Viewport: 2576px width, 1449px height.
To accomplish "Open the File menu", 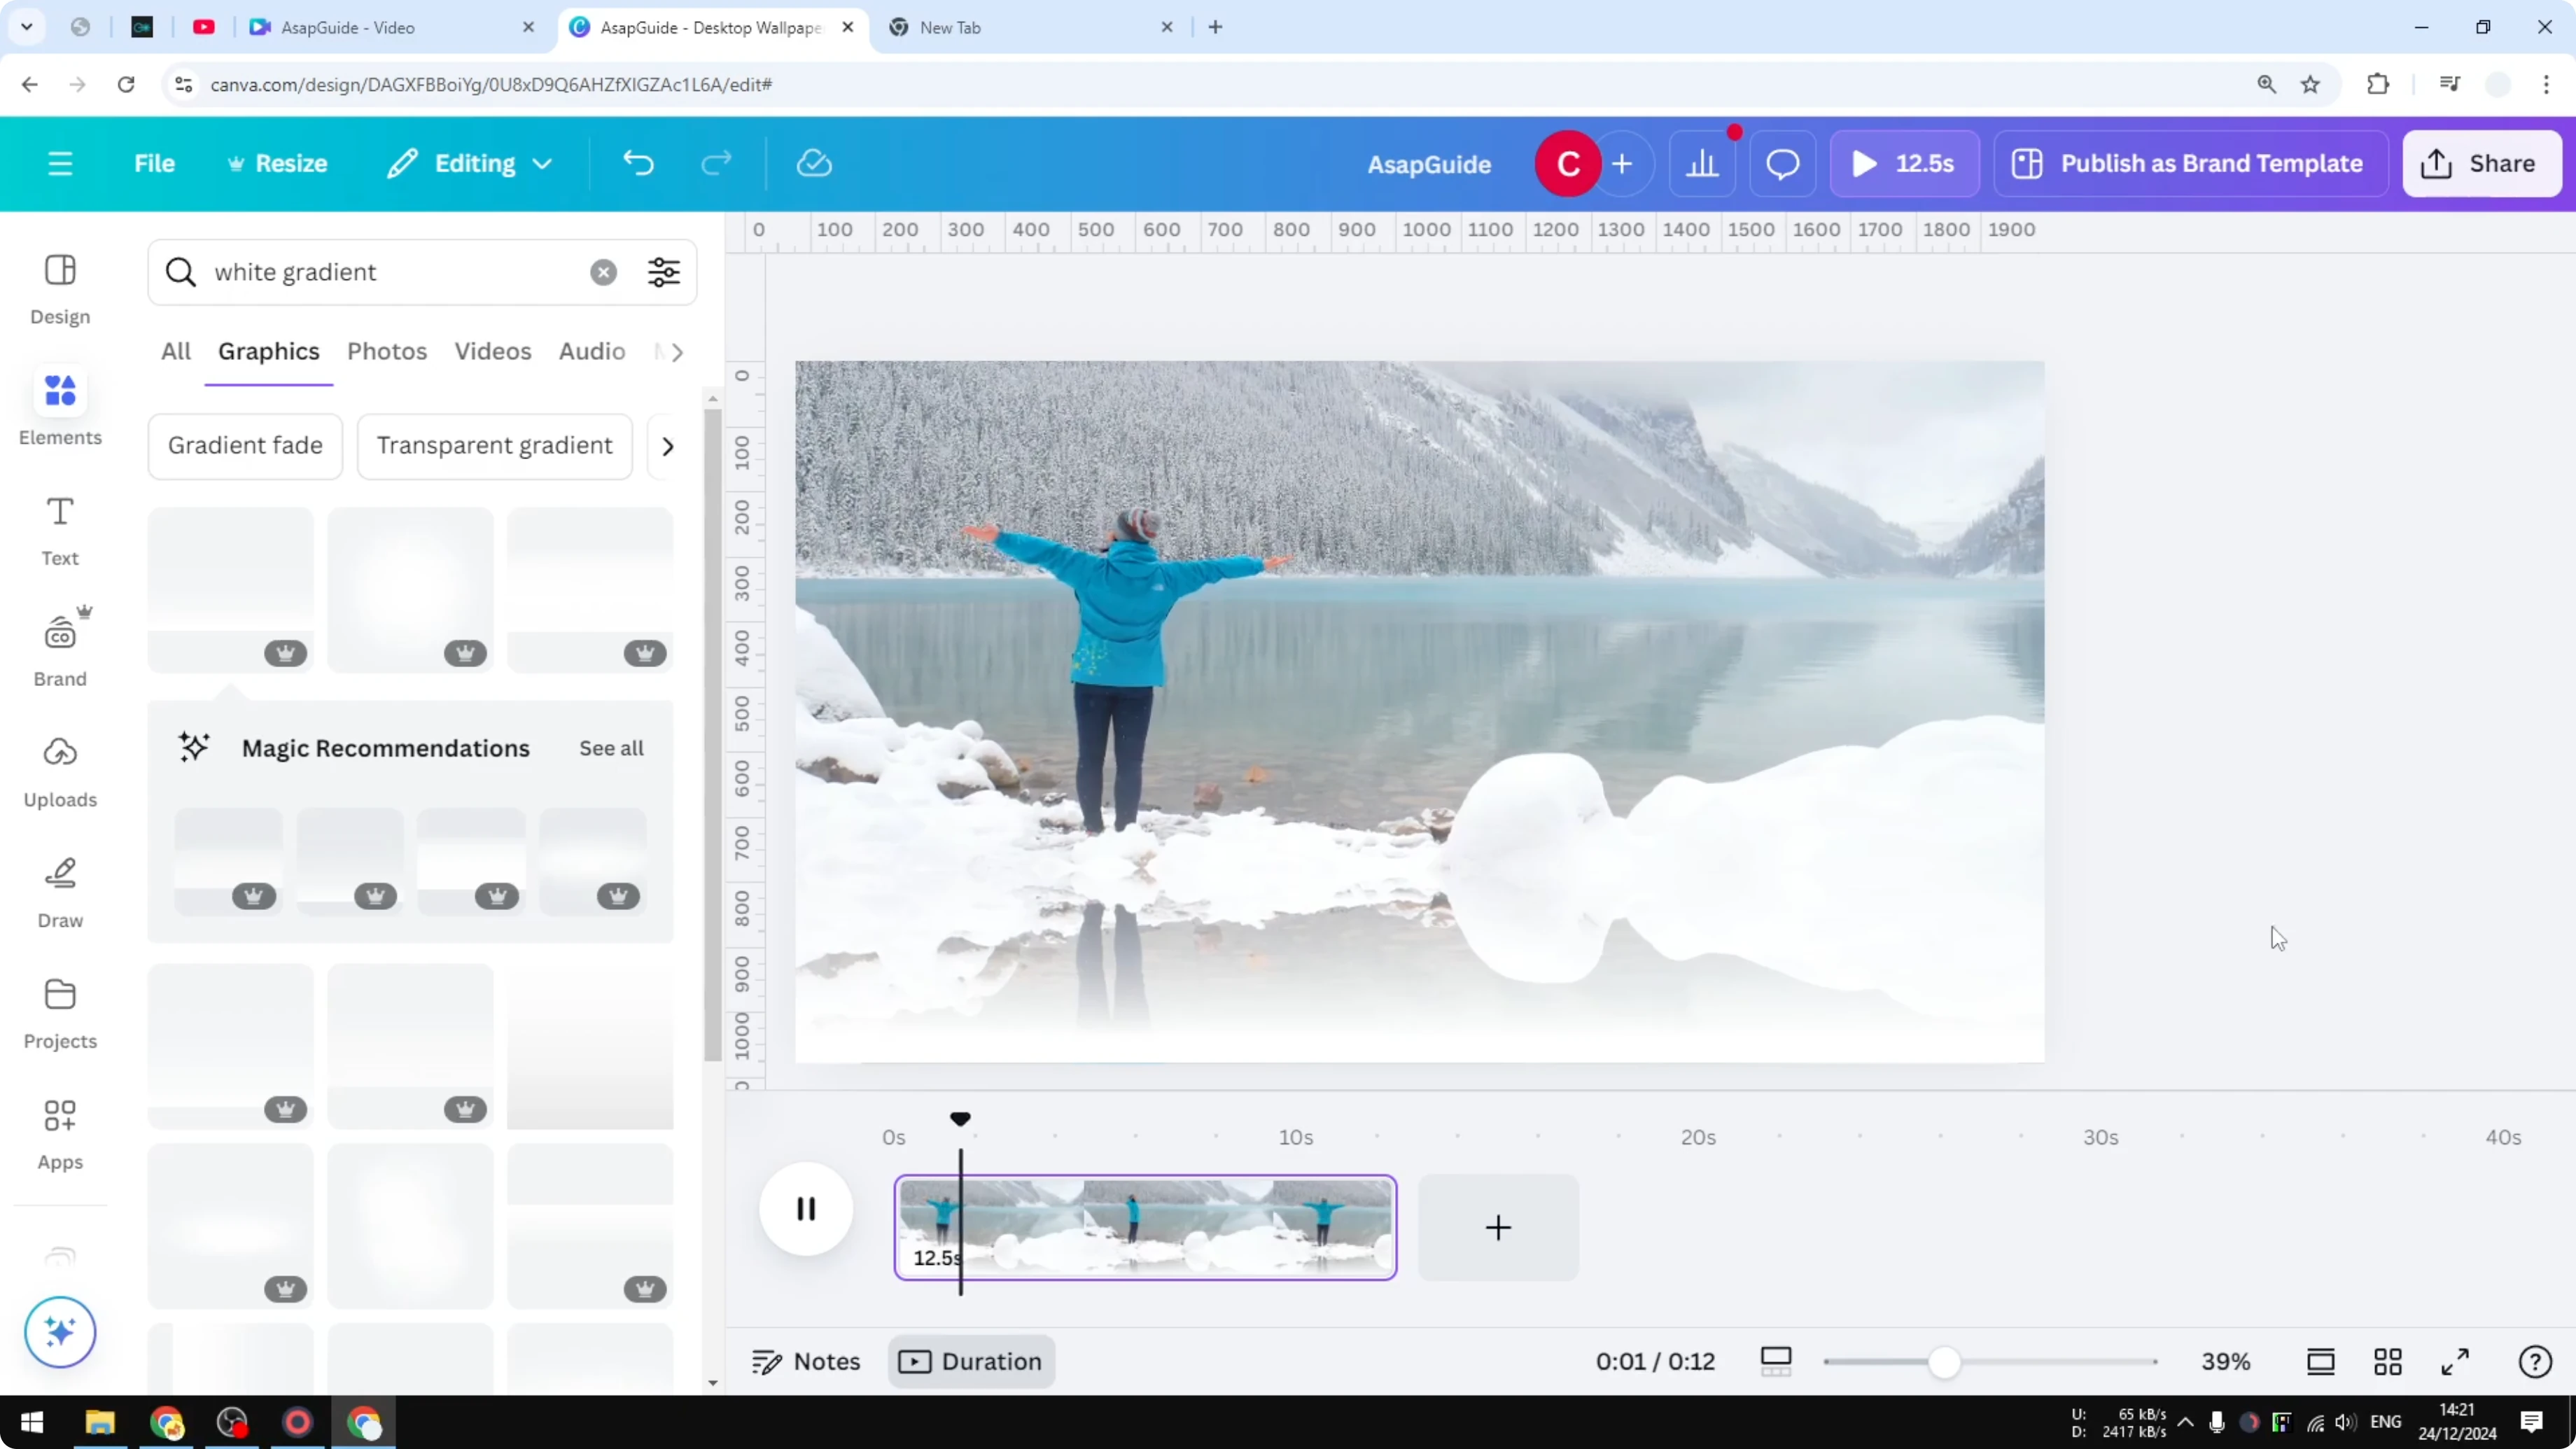I will tap(154, 163).
